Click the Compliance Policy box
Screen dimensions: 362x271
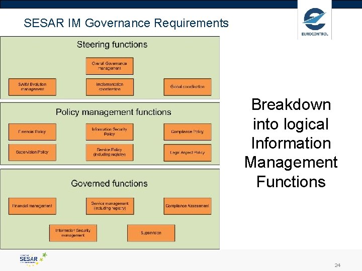pos(188,132)
